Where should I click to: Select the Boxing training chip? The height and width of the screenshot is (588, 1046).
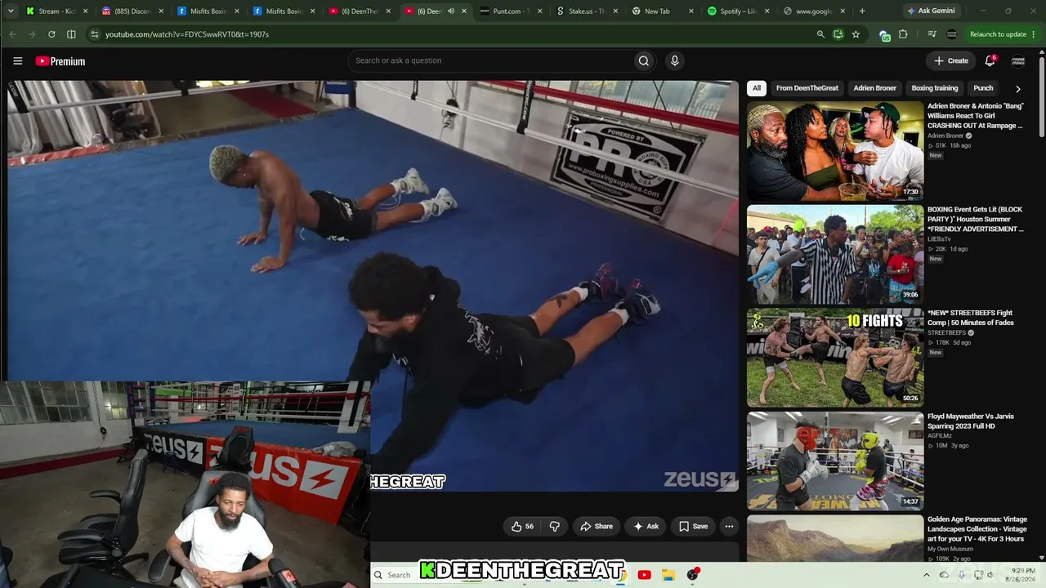pos(934,88)
